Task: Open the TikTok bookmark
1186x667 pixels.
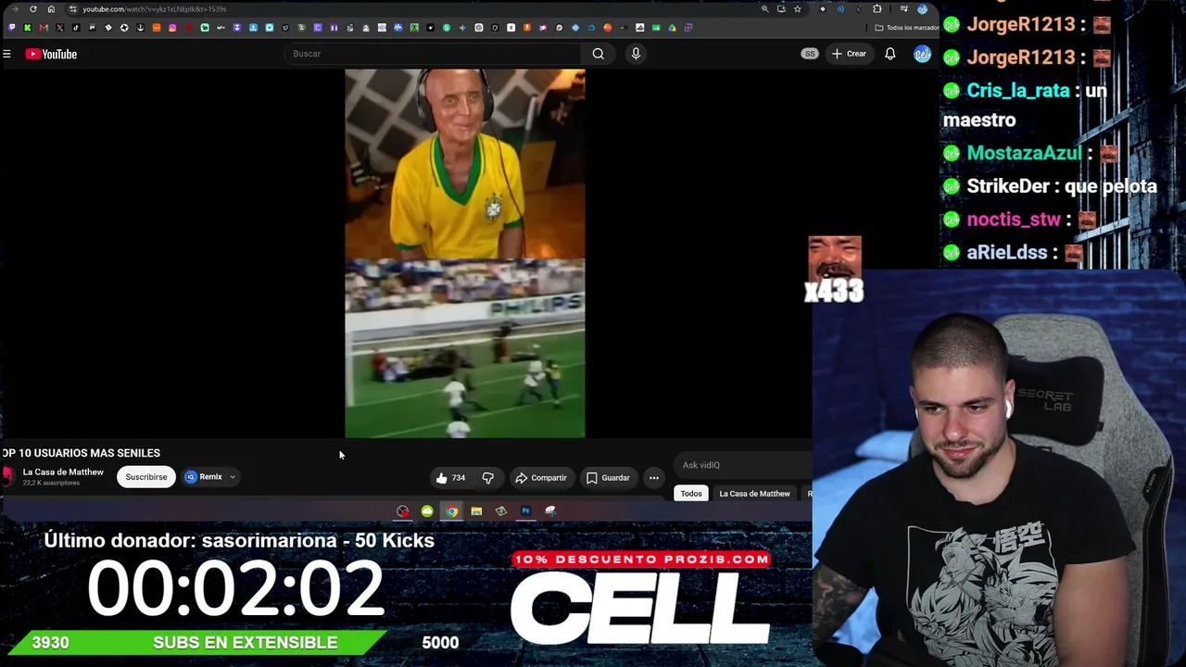Action: tap(76, 28)
